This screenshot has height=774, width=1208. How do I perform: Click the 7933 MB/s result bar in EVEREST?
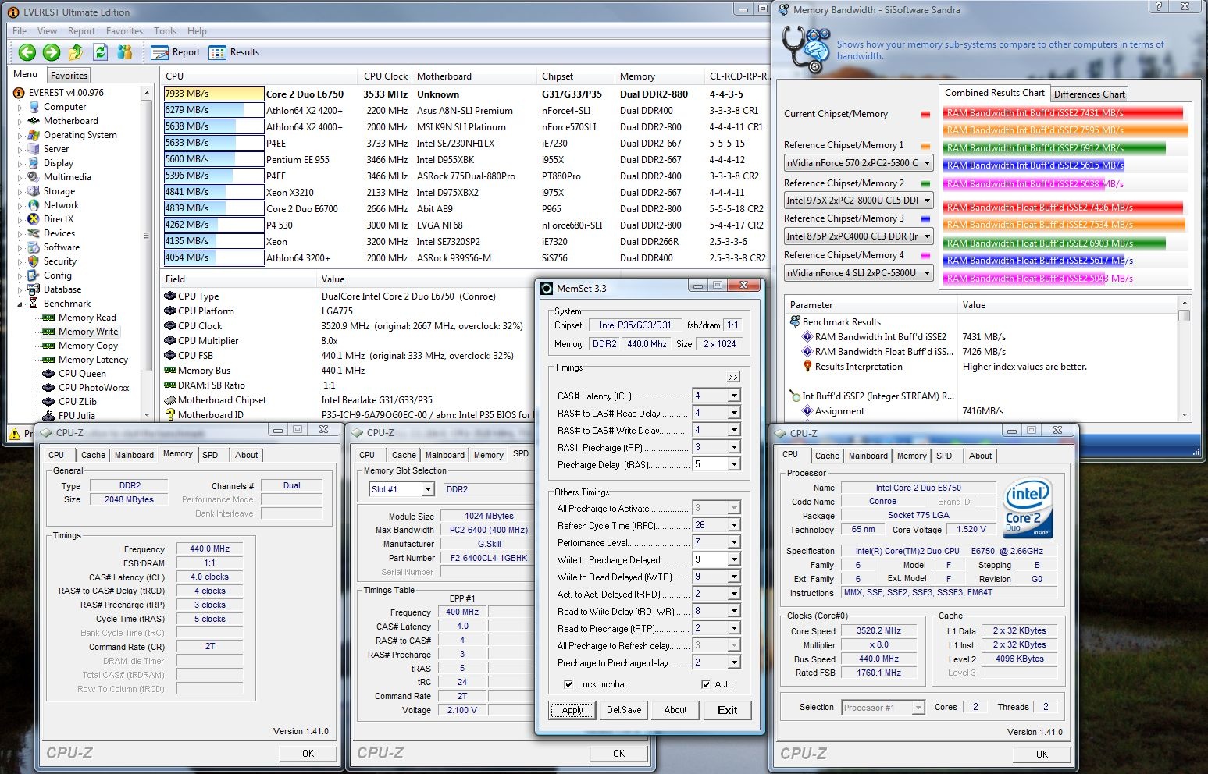click(x=214, y=94)
